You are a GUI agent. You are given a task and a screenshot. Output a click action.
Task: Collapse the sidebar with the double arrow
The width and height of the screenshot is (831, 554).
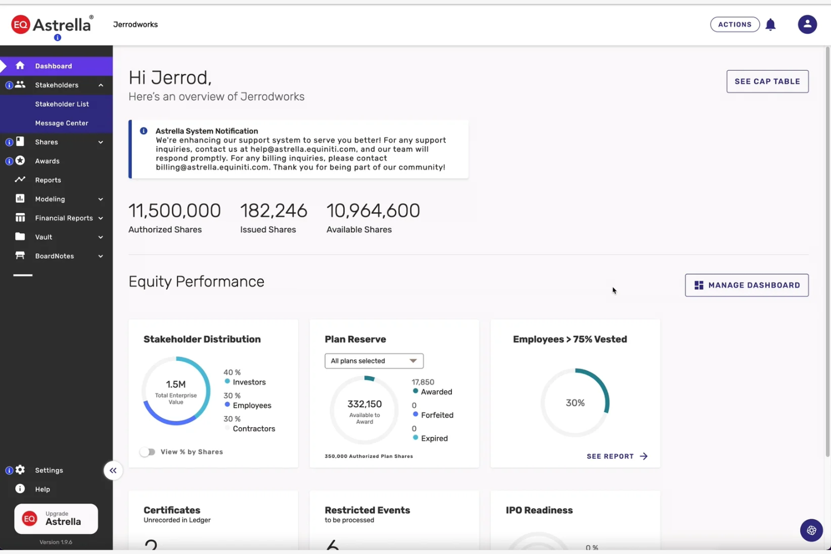coord(113,470)
